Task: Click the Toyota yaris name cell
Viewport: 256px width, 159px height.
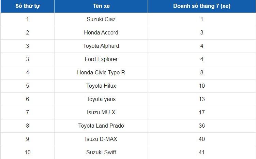Action: point(101,99)
